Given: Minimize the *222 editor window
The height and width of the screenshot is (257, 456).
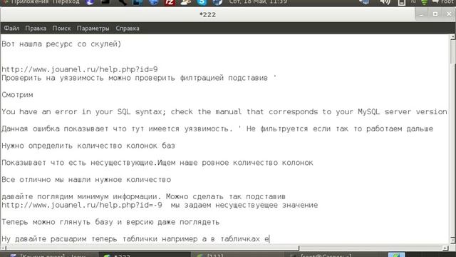Looking at the screenshot, I should pos(421,14).
